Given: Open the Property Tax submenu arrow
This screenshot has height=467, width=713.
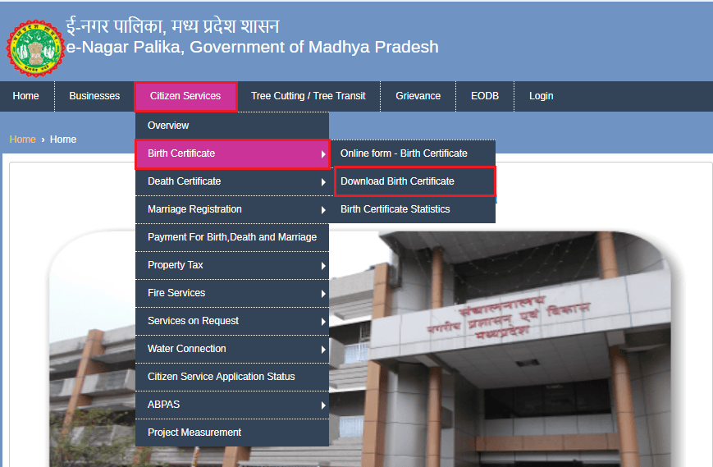Looking at the screenshot, I should point(323,266).
